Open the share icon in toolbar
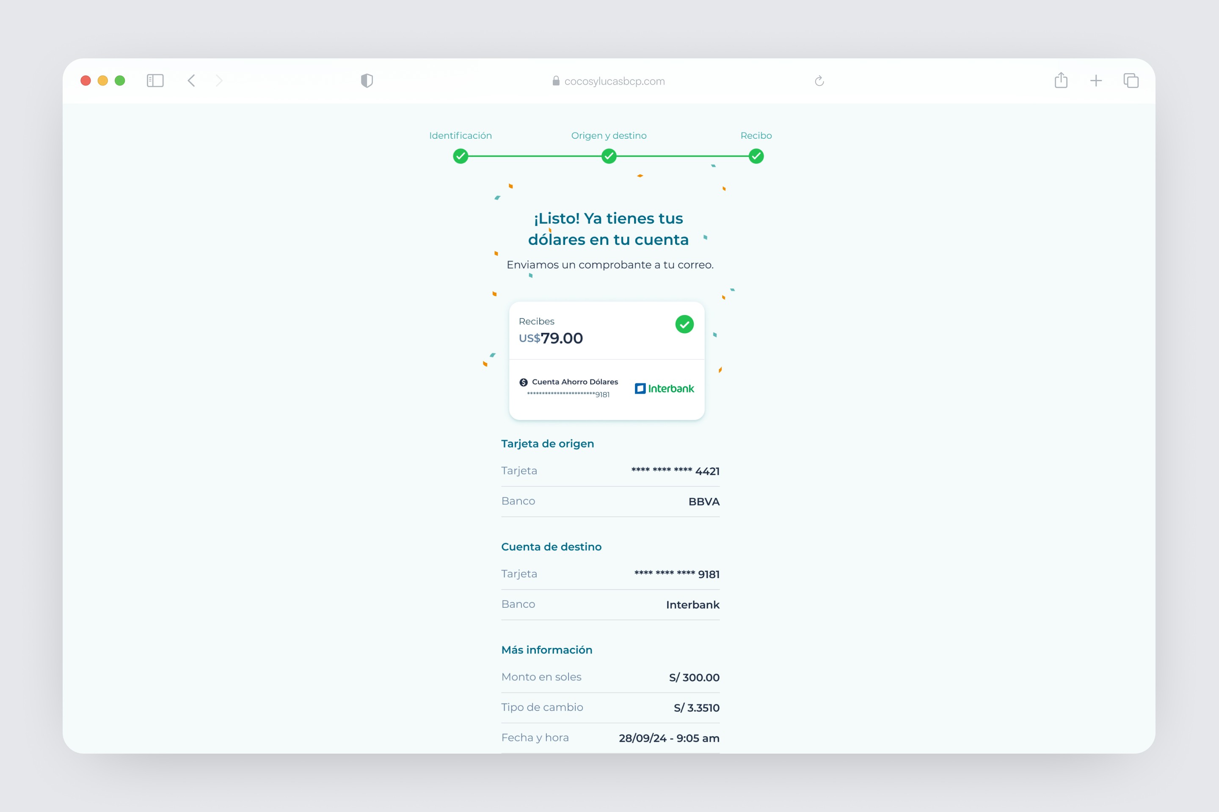 (1061, 80)
